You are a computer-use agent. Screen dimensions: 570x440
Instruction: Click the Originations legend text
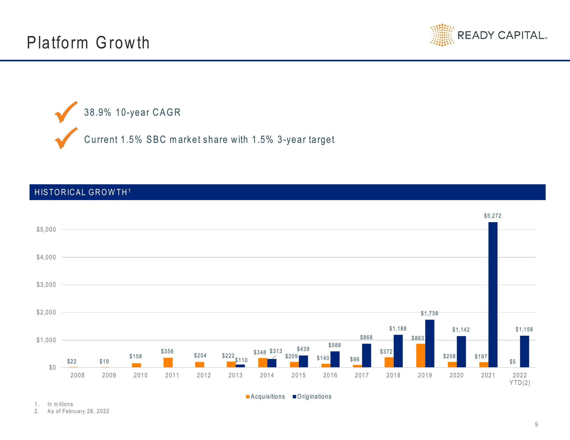(314, 397)
